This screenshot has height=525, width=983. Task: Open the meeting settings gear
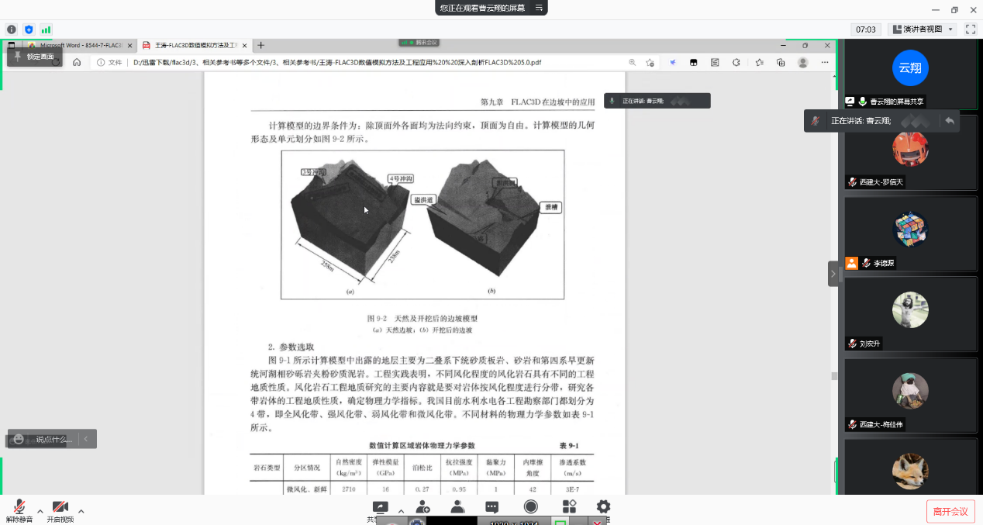click(603, 507)
